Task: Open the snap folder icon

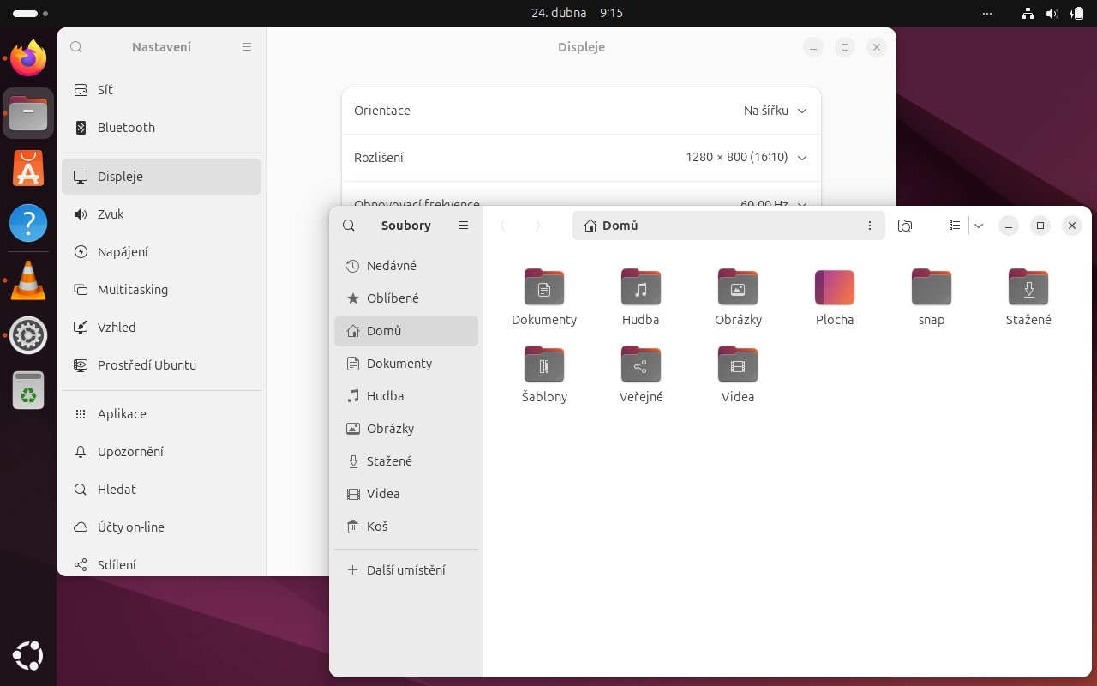Action: tap(932, 287)
